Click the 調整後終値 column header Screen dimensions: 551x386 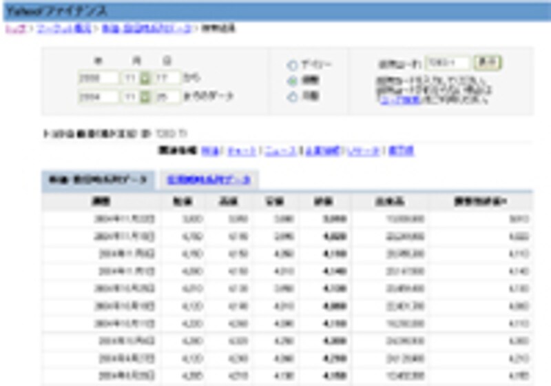pyautogui.click(x=480, y=201)
